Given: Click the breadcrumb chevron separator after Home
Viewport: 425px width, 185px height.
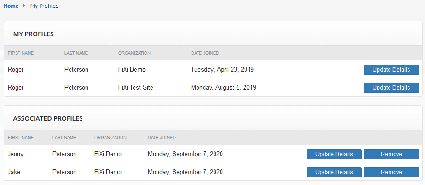Looking at the screenshot, I should pyautogui.click(x=24, y=6).
